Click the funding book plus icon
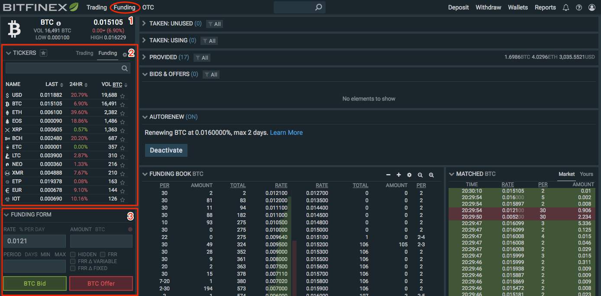The height and width of the screenshot is (296, 601). click(x=399, y=175)
